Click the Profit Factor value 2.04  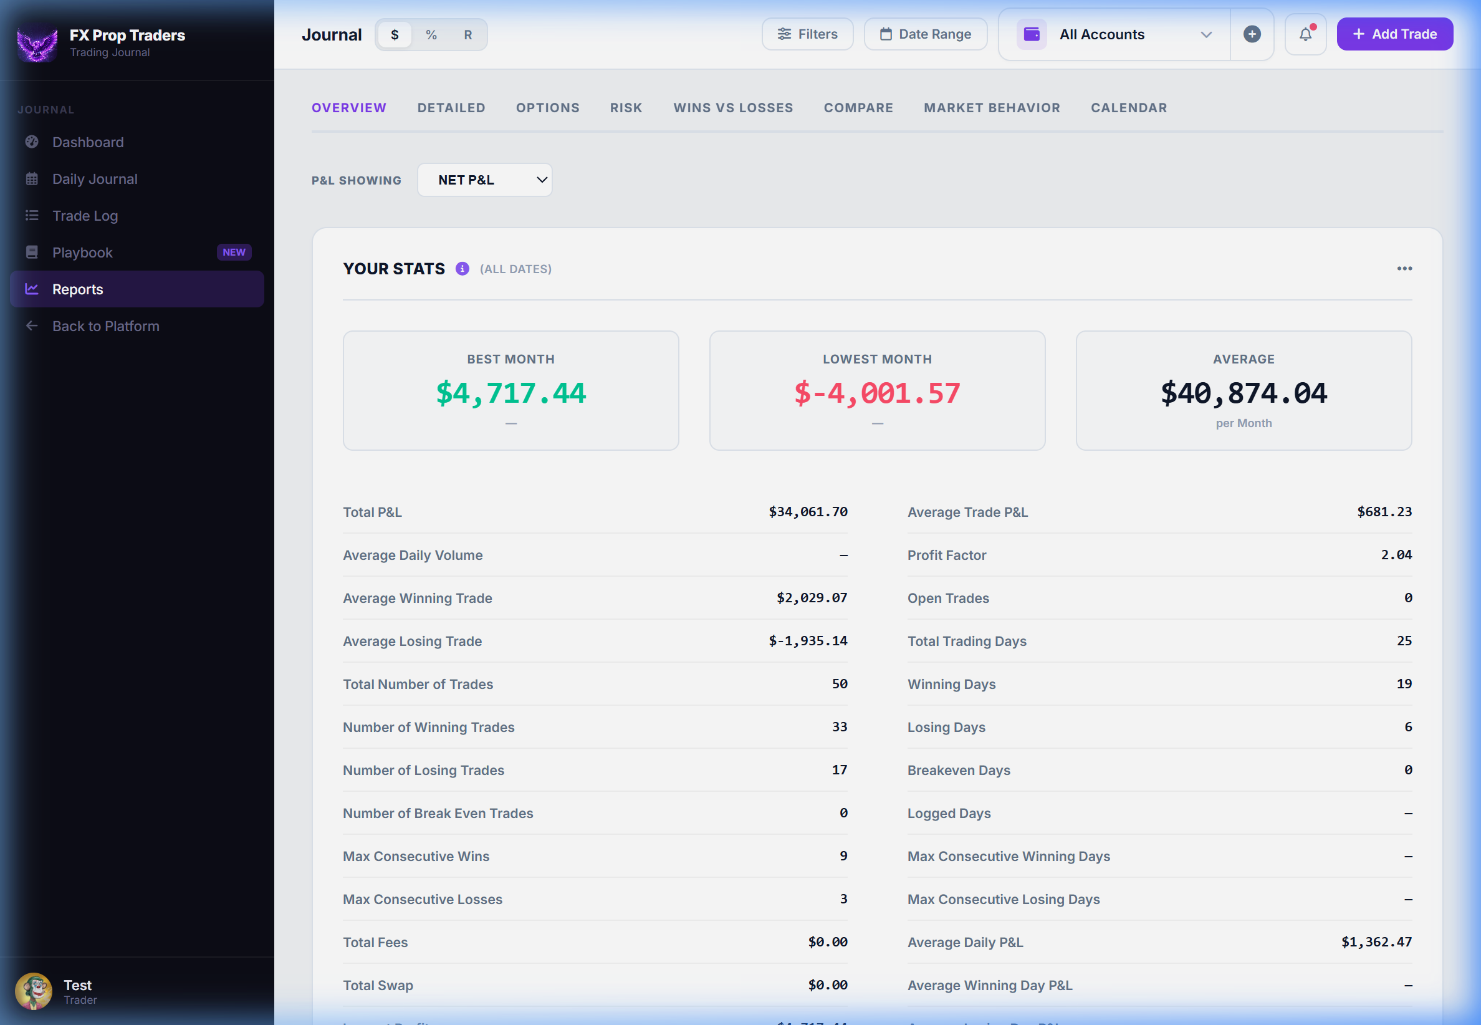1396,555
